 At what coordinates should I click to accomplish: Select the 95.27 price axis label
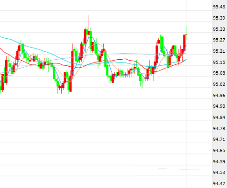pyautogui.click(x=219, y=40)
